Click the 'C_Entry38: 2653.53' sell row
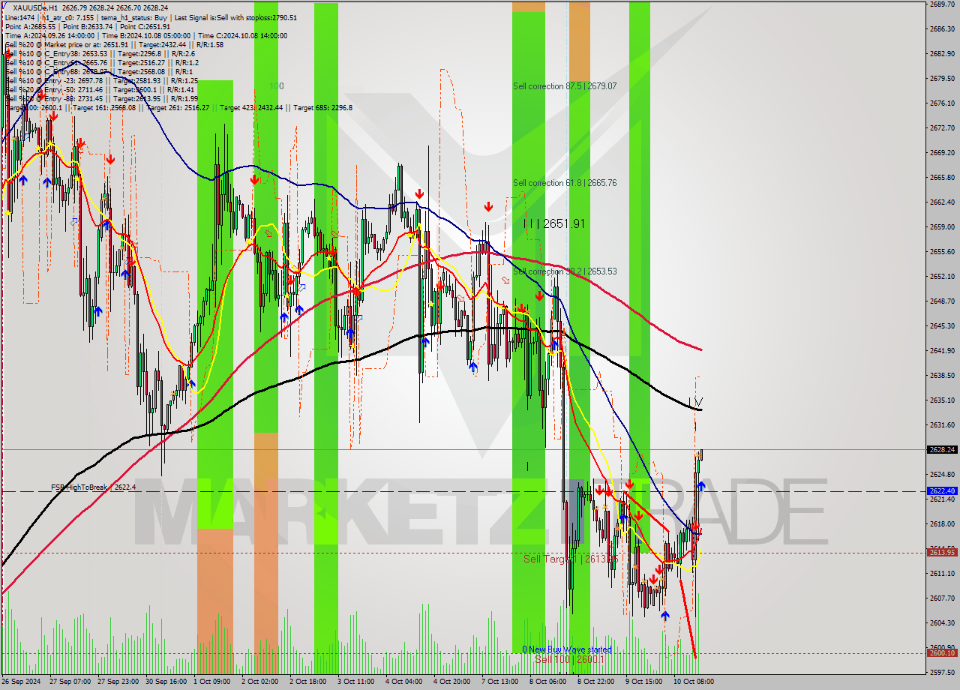This screenshot has width=960, height=690. point(100,53)
